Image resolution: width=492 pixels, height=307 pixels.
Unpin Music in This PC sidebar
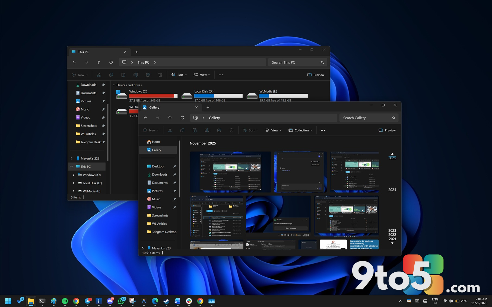[x=103, y=109]
